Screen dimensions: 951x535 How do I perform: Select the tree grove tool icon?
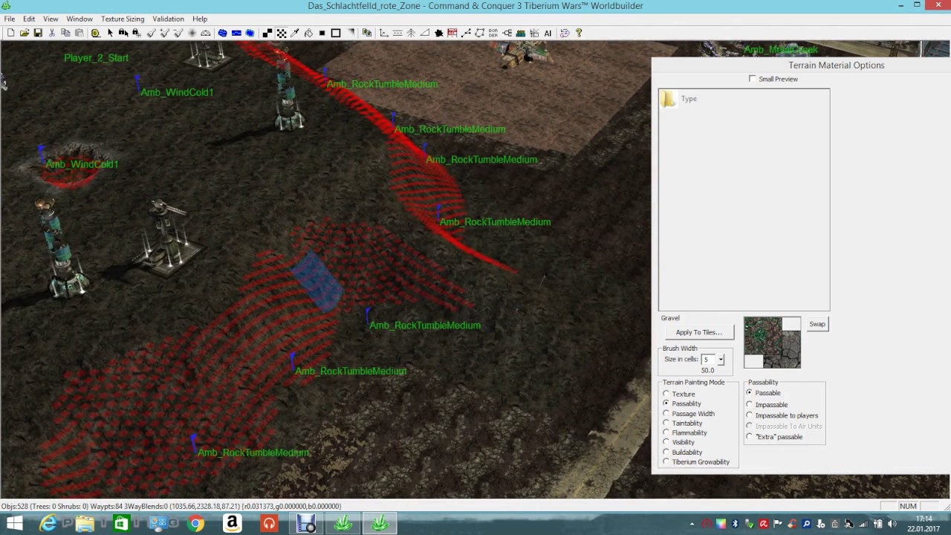411,33
